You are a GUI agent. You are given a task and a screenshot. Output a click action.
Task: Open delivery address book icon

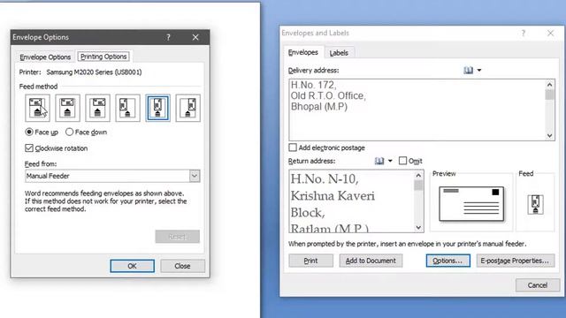tap(468, 71)
